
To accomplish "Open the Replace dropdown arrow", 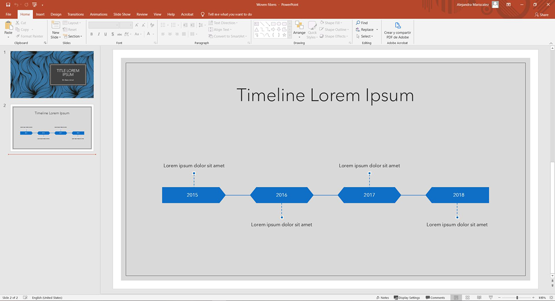I will coord(377,30).
